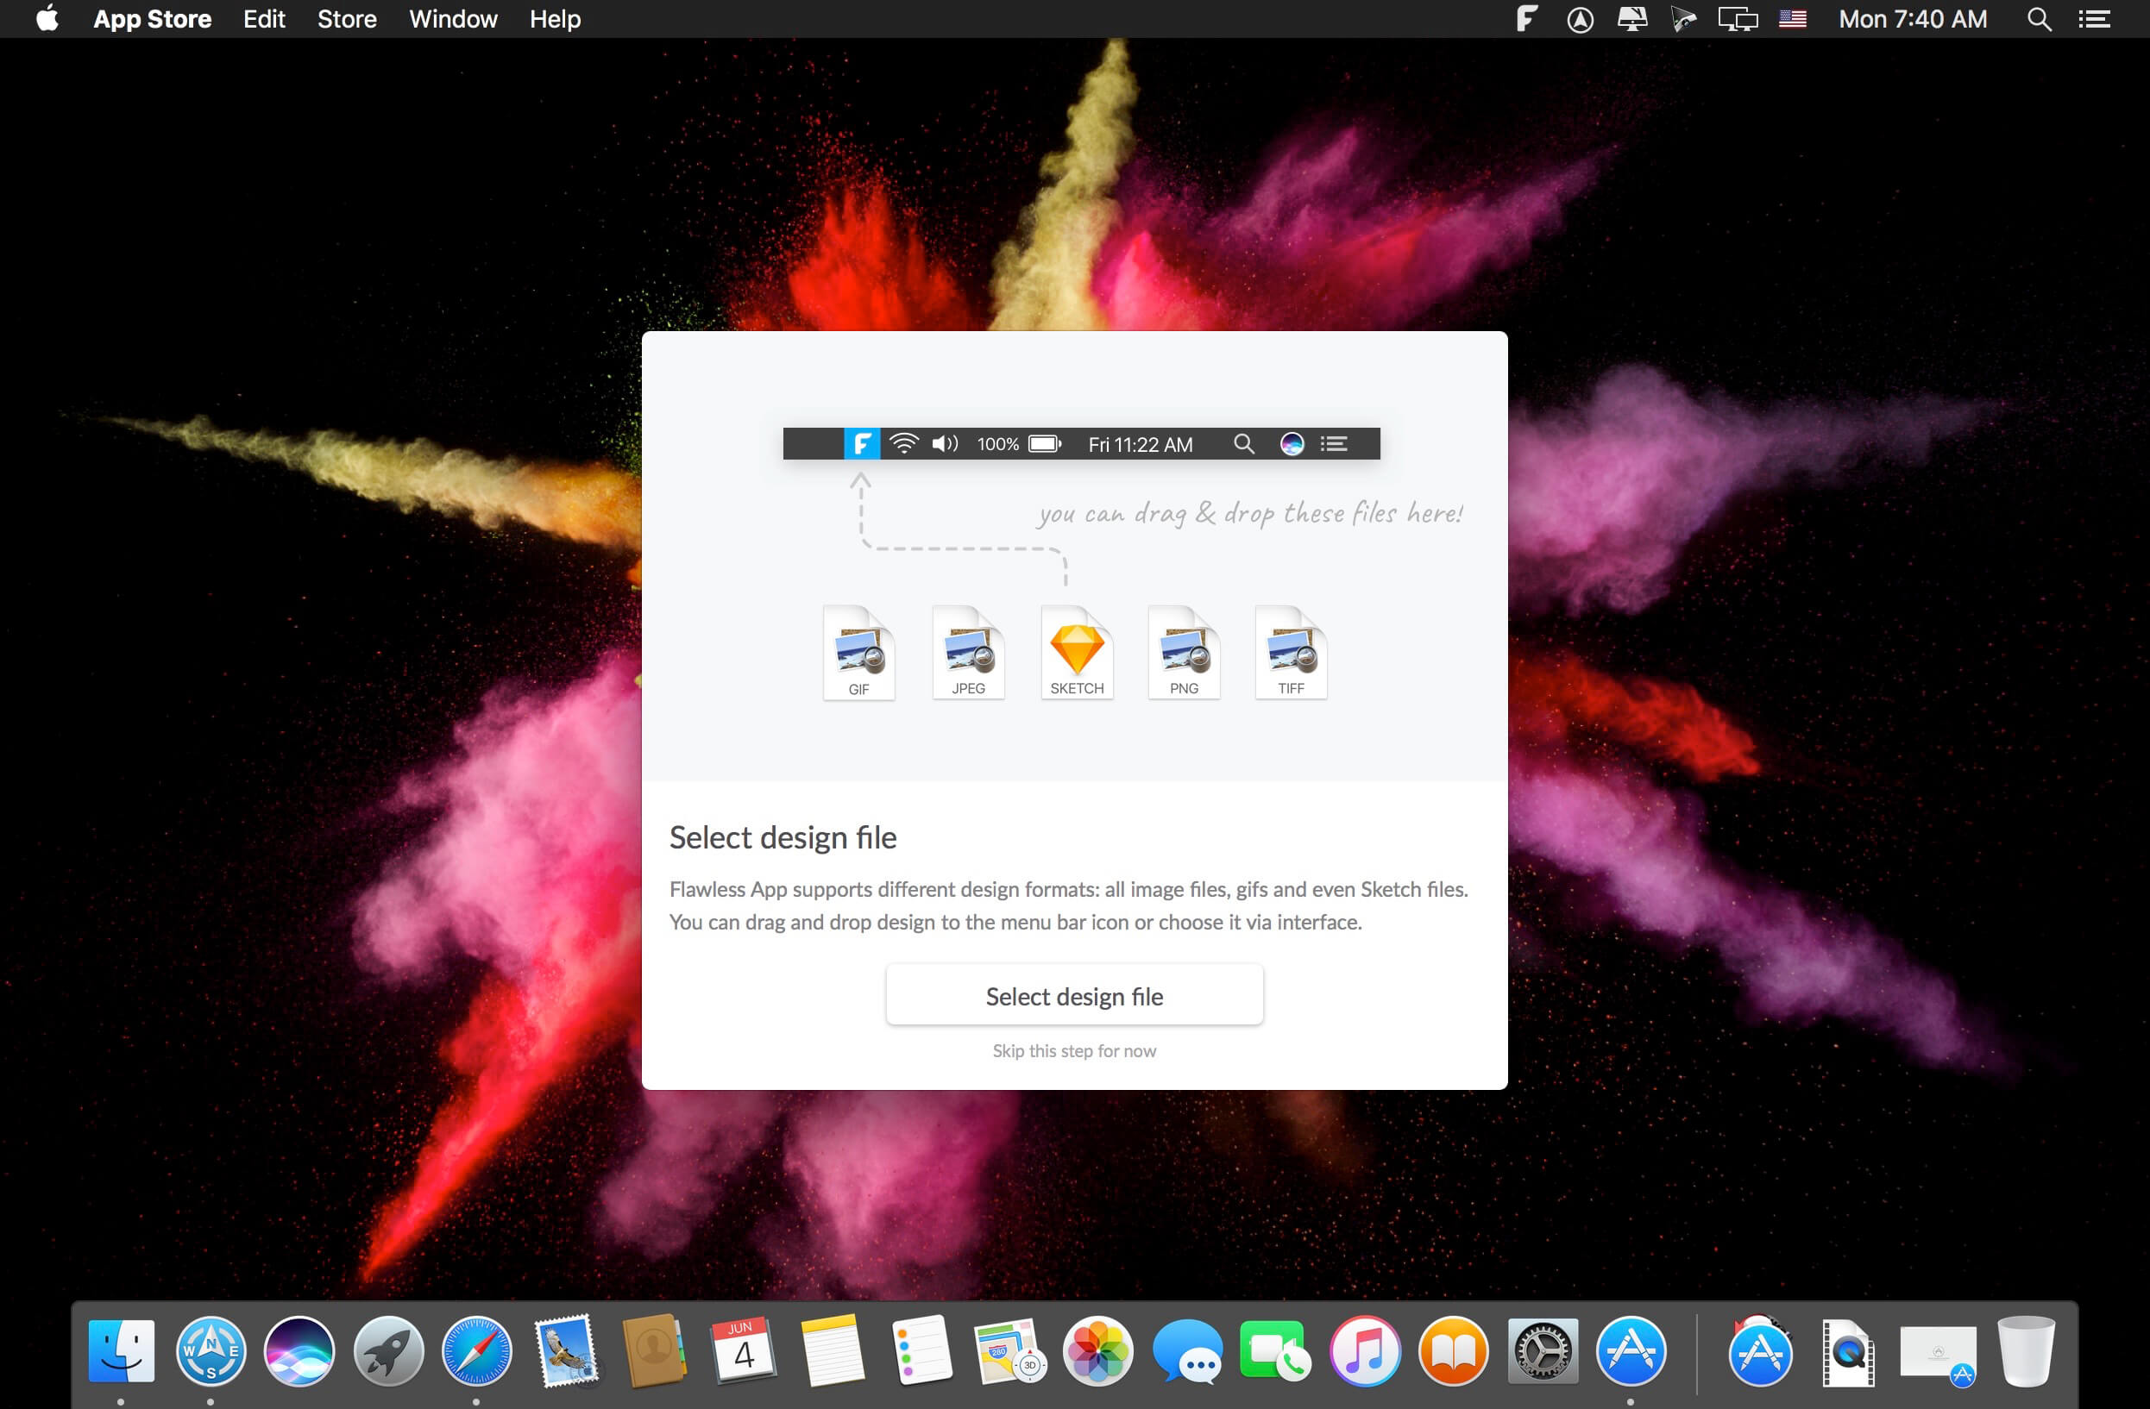Click the "Flawless App supports different design formats" line
2150x1409 pixels.
[1069, 889]
